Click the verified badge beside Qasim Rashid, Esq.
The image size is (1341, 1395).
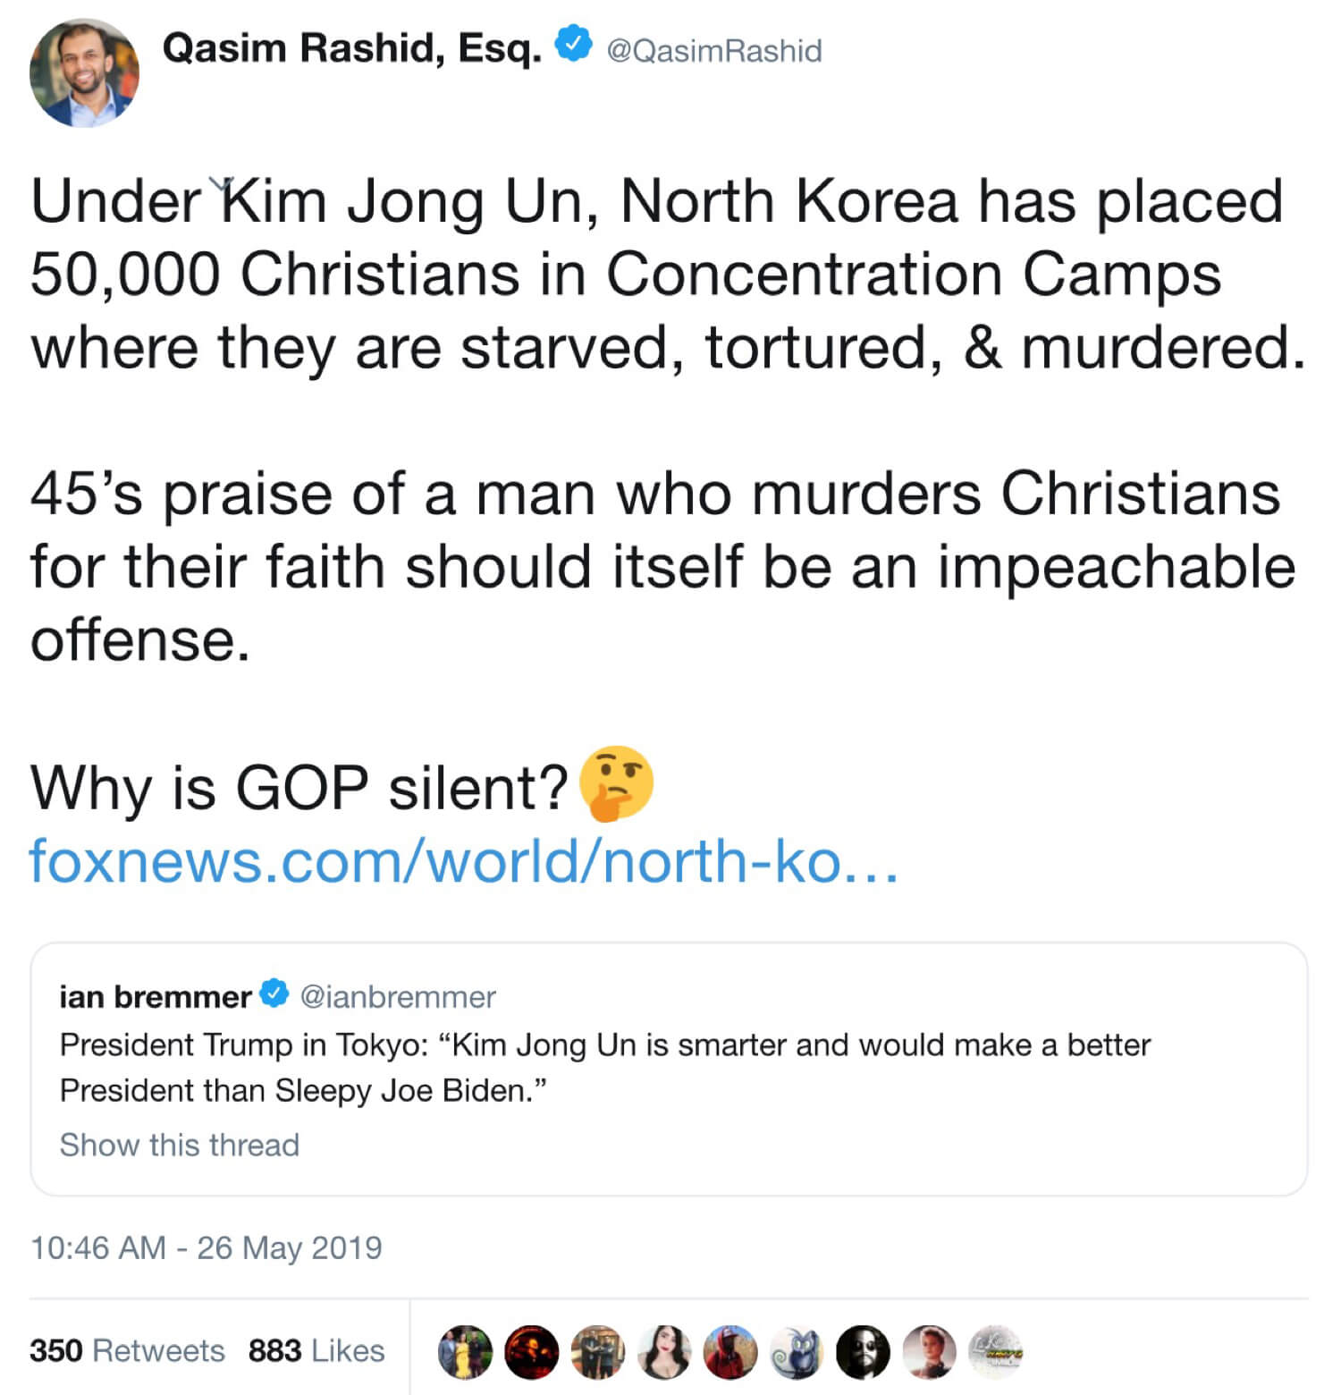pyautogui.click(x=573, y=45)
